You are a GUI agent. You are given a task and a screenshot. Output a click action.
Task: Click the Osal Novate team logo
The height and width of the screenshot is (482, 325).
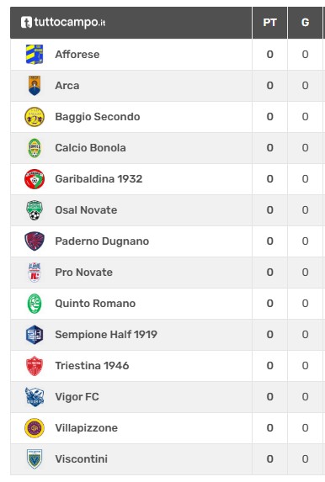[x=35, y=210]
